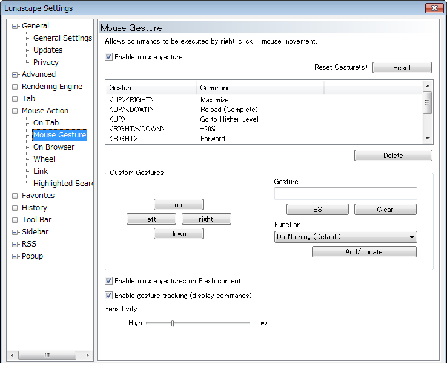The height and width of the screenshot is (384, 447).
Task: Open Privacy settings page
Action: coord(45,62)
